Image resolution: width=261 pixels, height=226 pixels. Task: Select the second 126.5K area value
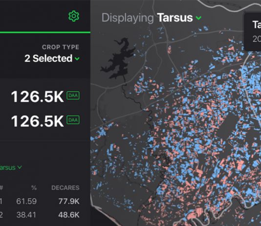click(37, 121)
